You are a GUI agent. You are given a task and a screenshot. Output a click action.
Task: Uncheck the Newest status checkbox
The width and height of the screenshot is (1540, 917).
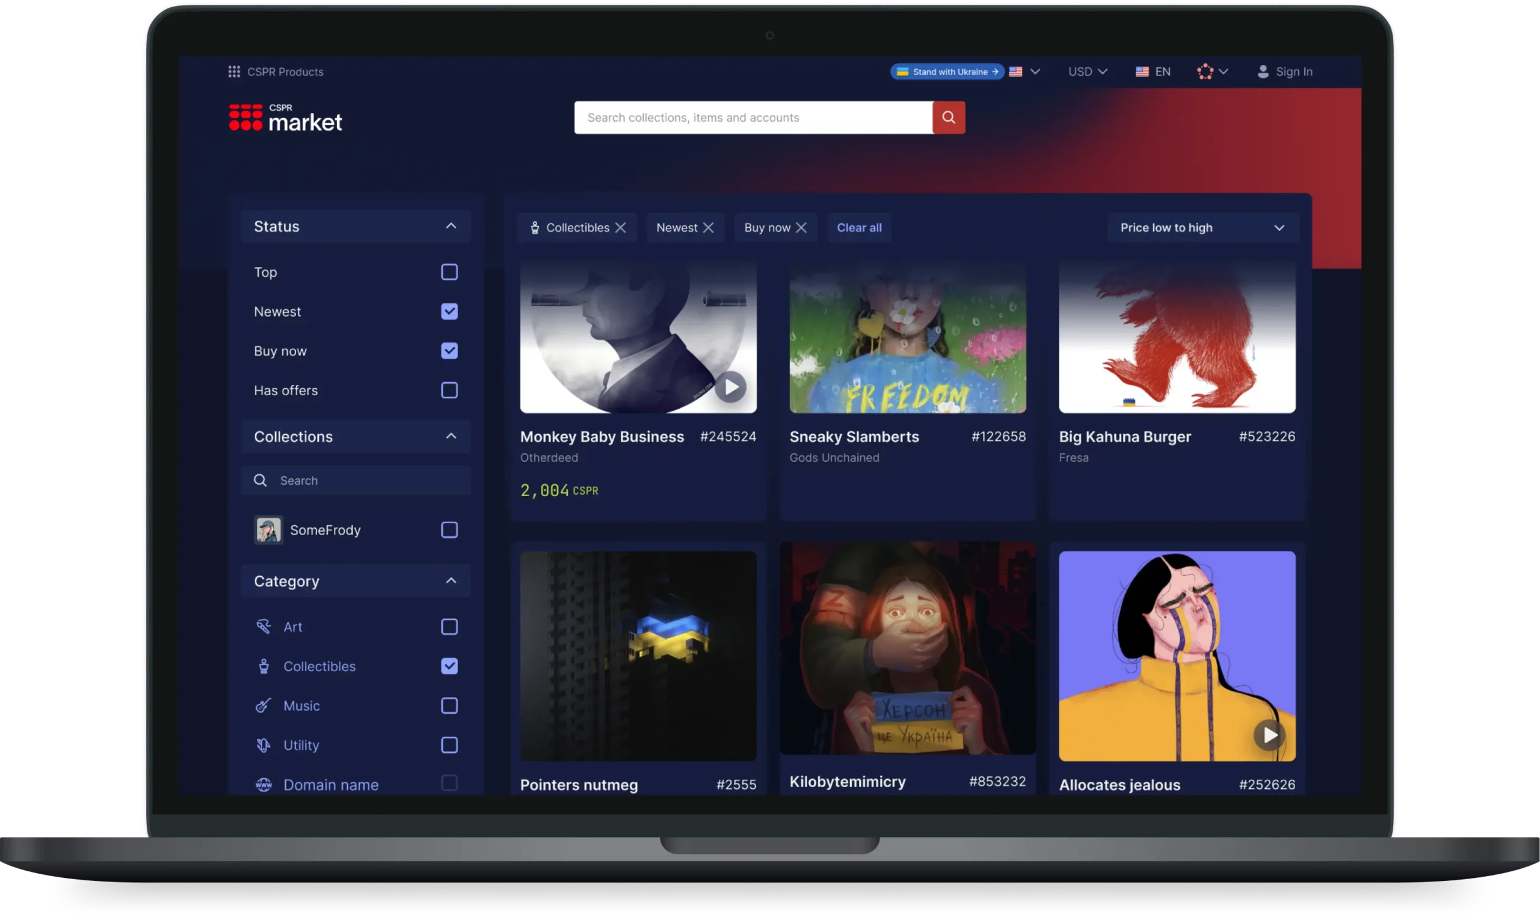tap(449, 311)
